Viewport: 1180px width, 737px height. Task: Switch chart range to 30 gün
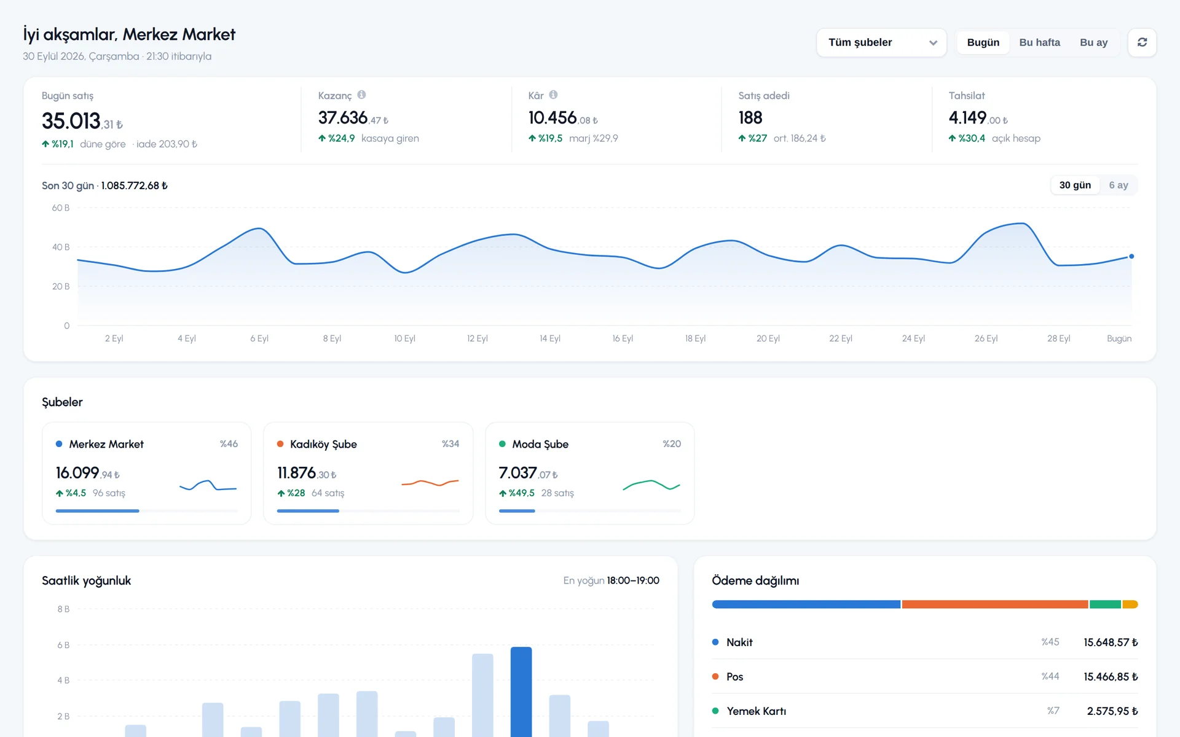tap(1075, 185)
